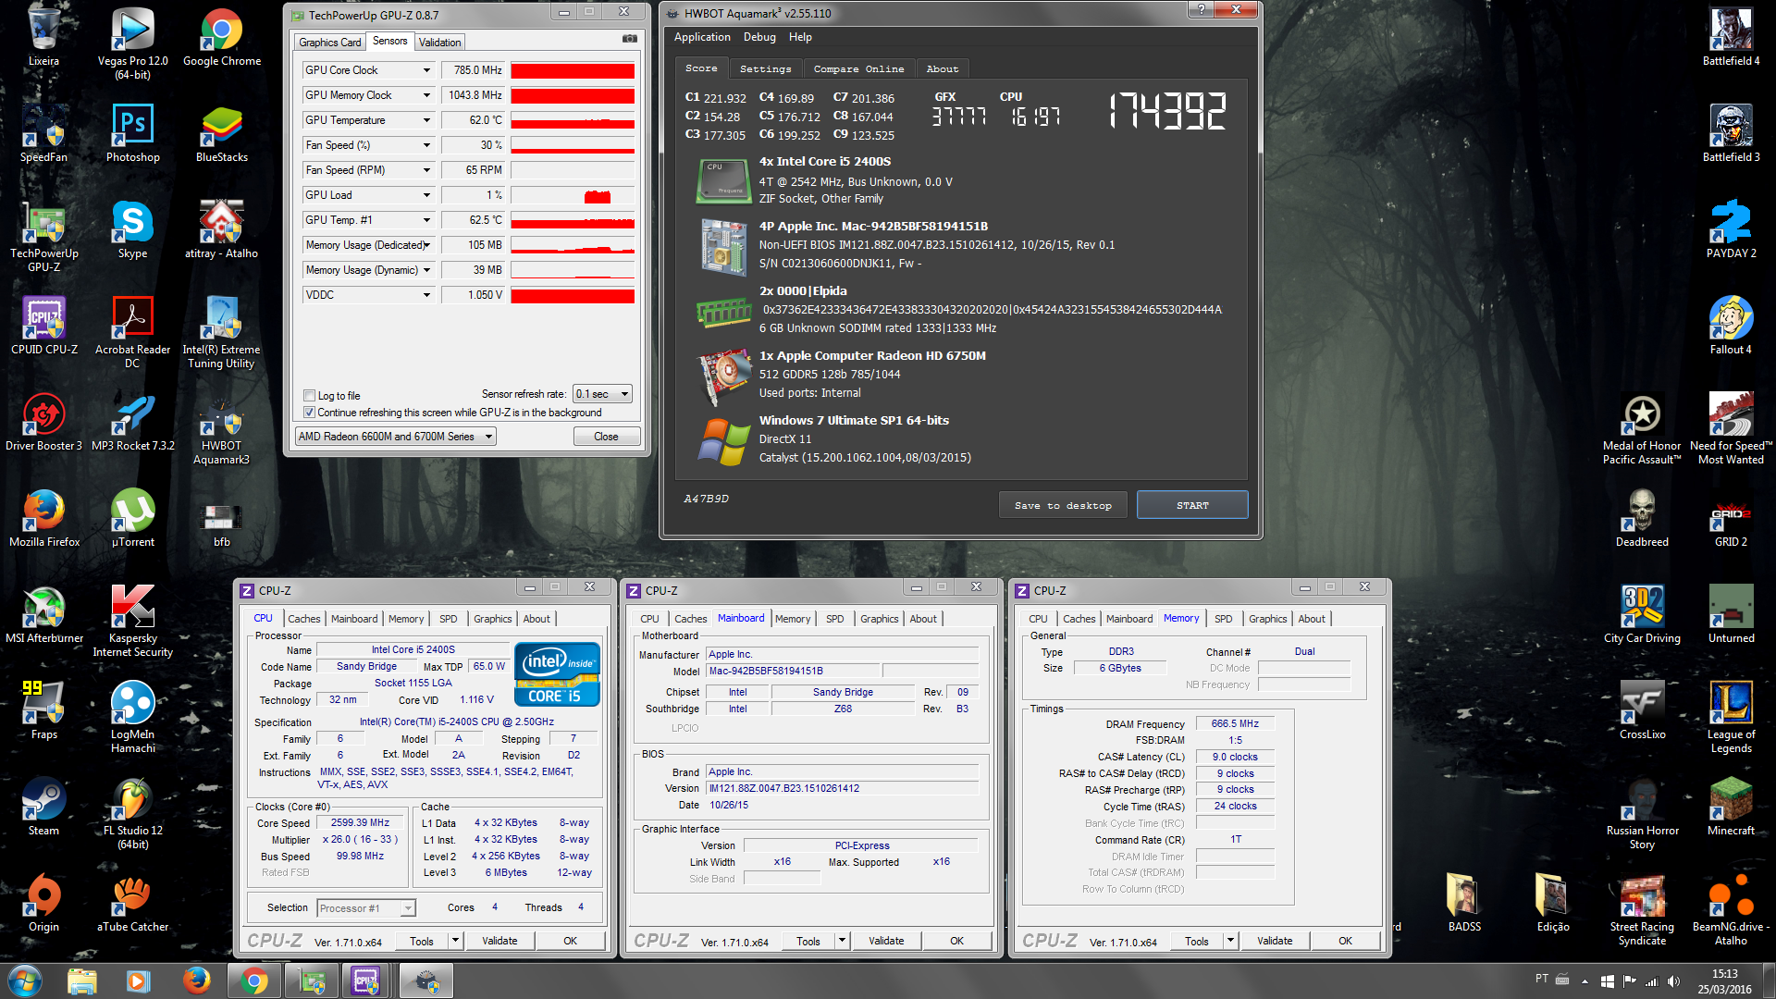Click Close button in GPU-Z
Screen dimensions: 1776x999
[x=606, y=437]
